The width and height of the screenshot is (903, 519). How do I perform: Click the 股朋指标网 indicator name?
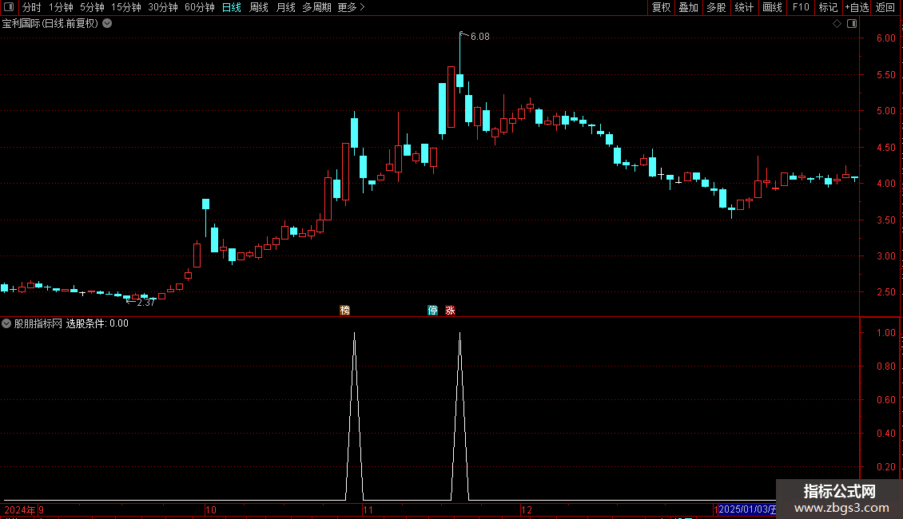point(38,323)
